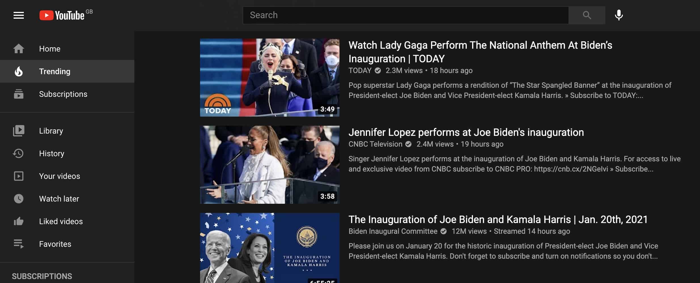Click the YouTube logo
The height and width of the screenshot is (283, 700).
(x=62, y=15)
